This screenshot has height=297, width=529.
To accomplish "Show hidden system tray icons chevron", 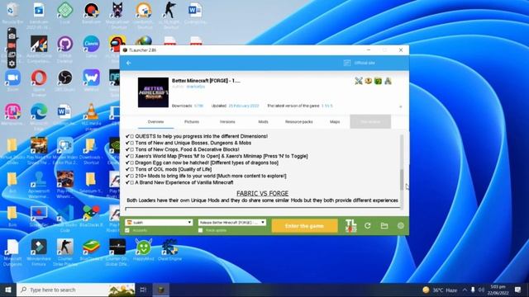I will 465,290.
